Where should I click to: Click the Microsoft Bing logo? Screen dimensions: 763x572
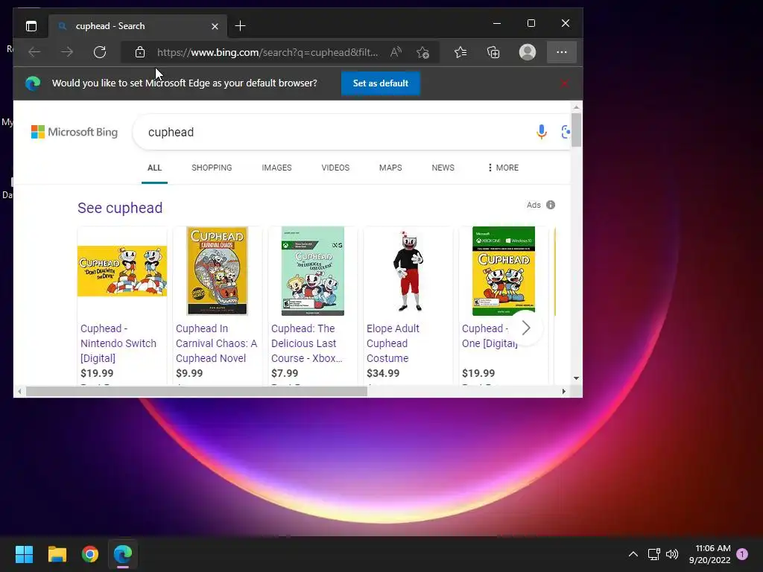coord(75,132)
